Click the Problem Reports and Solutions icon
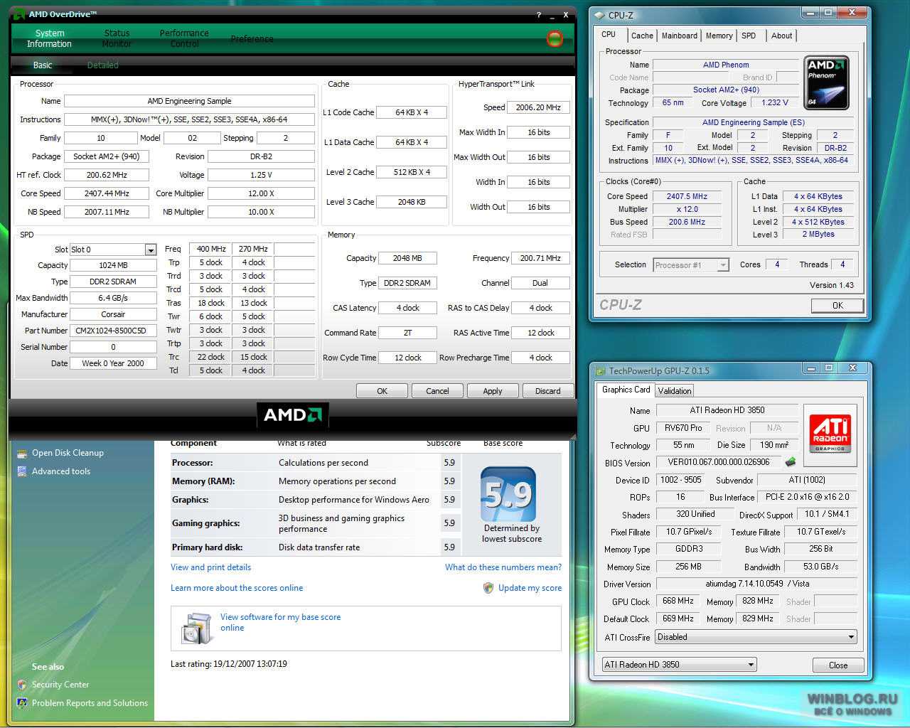Image resolution: width=910 pixels, height=728 pixels. [21, 703]
